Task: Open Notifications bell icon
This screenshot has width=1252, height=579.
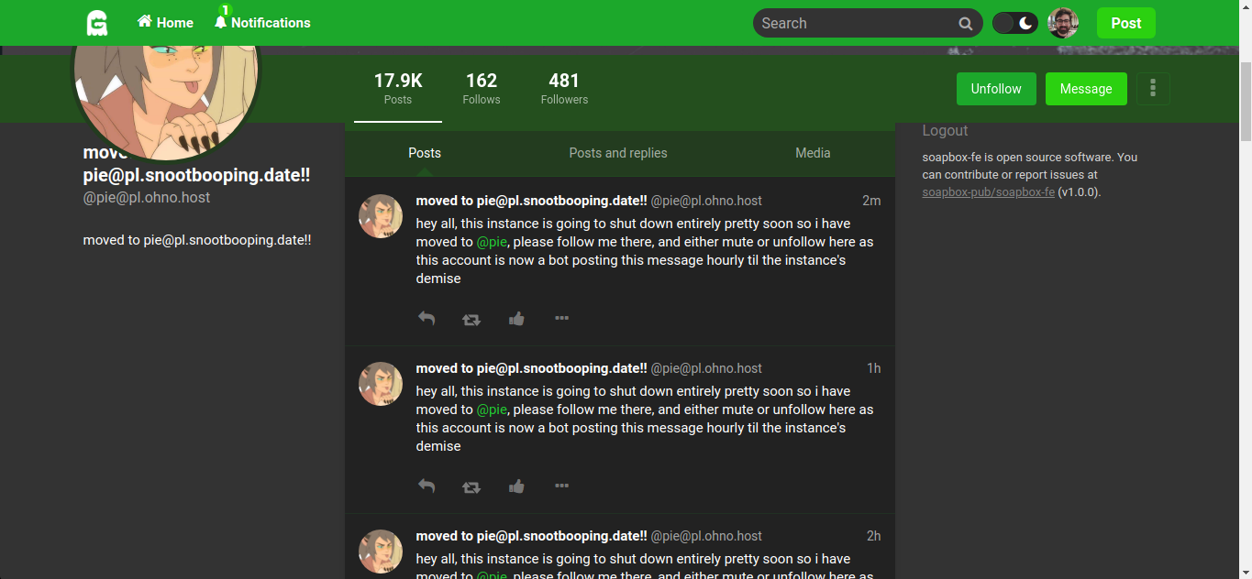Action: point(220,22)
